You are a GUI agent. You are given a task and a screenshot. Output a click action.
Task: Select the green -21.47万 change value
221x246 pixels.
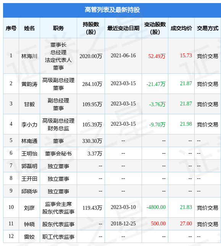point(156,84)
